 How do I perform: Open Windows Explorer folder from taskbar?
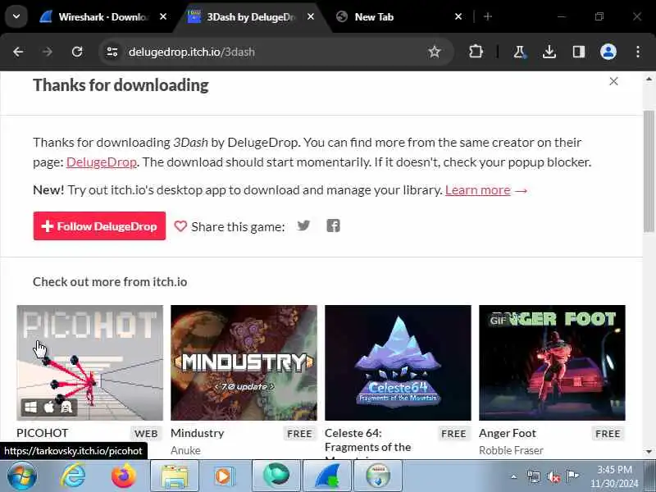coord(175,476)
